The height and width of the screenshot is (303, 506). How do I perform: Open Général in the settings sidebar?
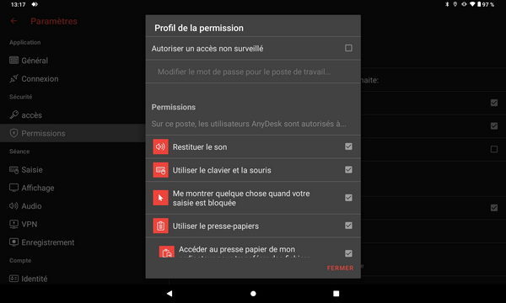pos(35,61)
